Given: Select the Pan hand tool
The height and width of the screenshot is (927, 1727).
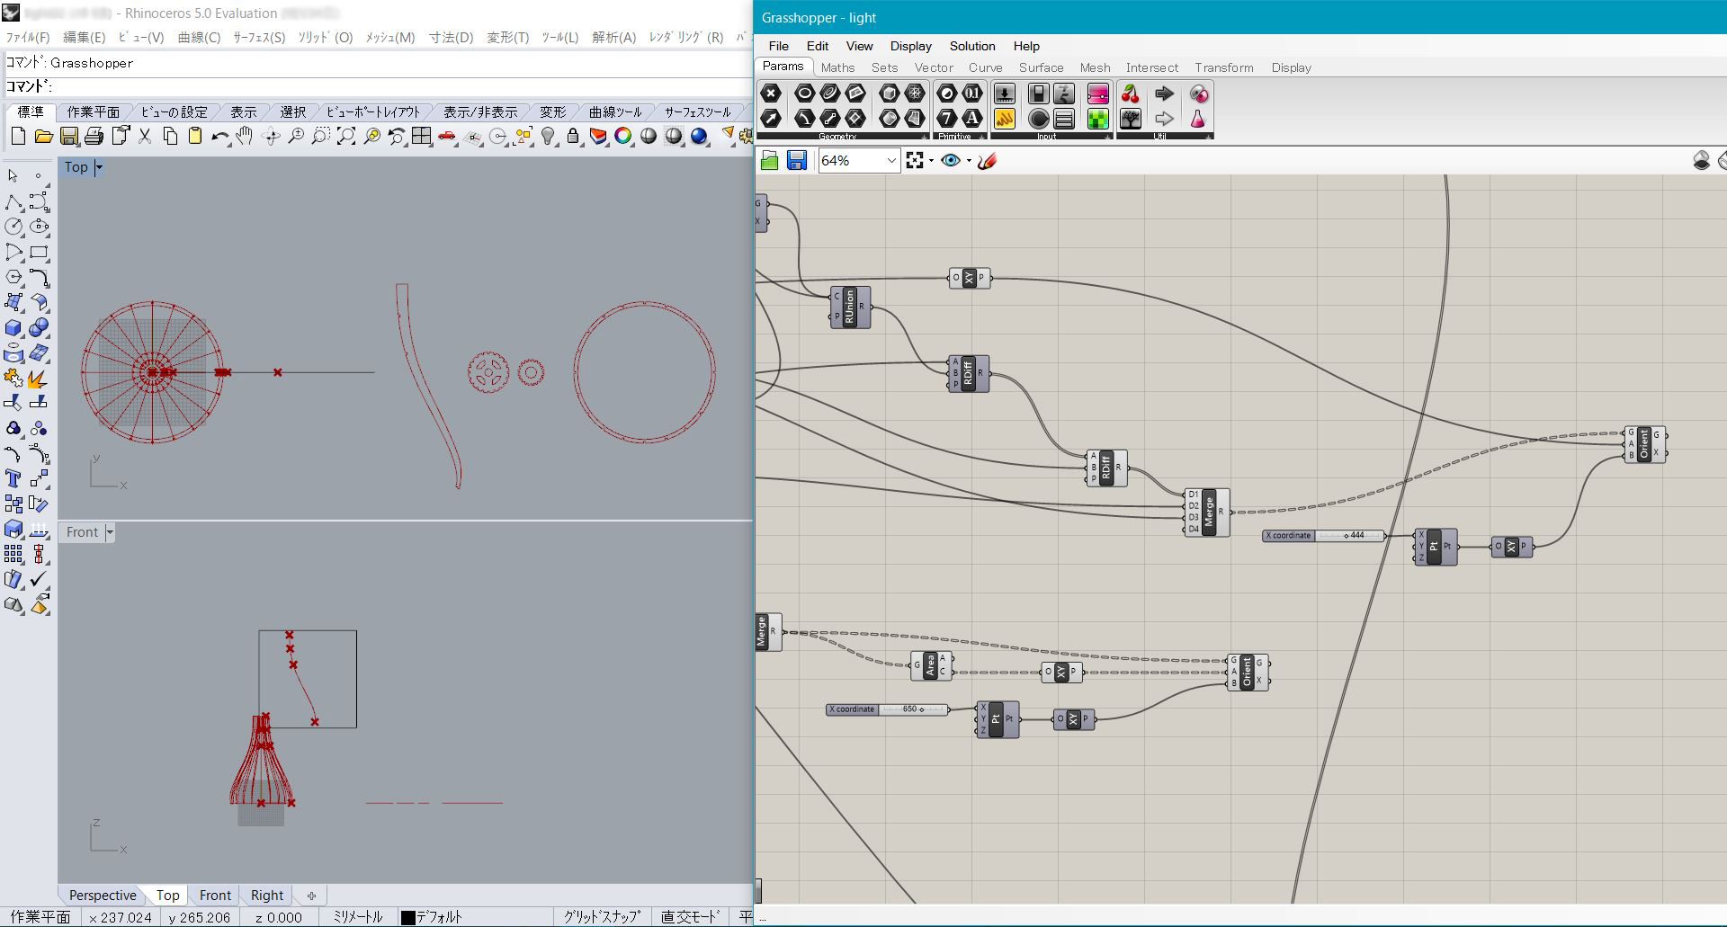Looking at the screenshot, I should [245, 137].
